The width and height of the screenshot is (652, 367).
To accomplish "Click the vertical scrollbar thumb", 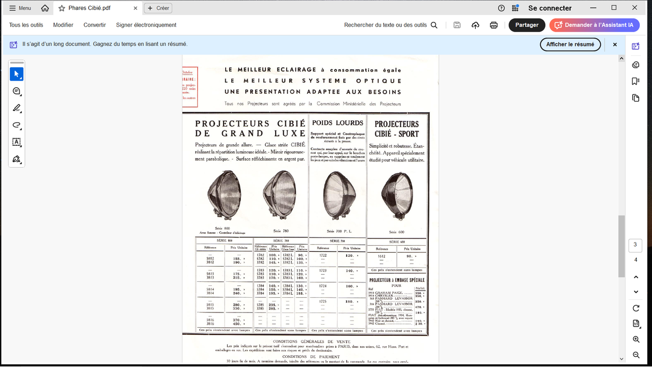I will point(621,246).
